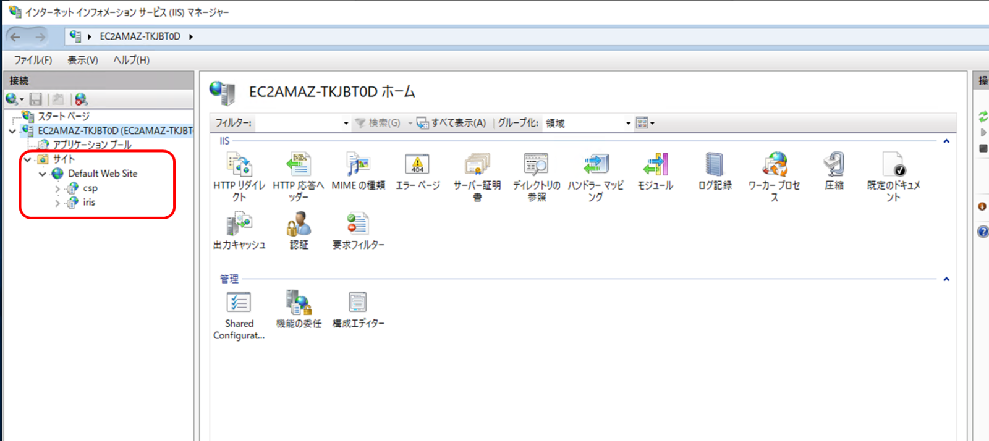
Task: Collapse the サイト tree node
Action: point(28,159)
